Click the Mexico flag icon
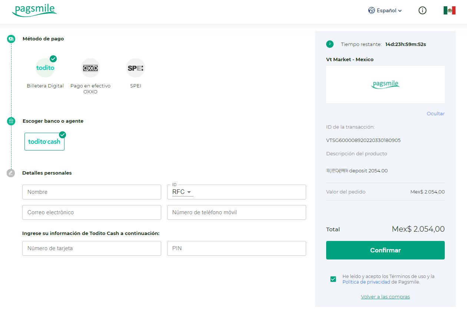 (x=449, y=10)
